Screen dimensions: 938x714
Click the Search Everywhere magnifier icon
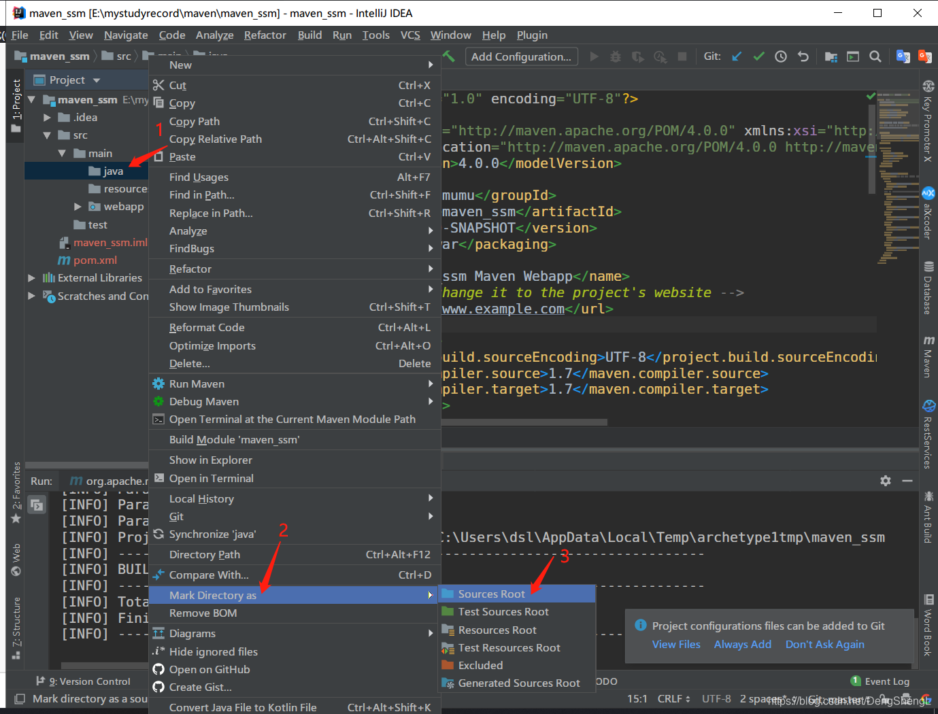(875, 56)
